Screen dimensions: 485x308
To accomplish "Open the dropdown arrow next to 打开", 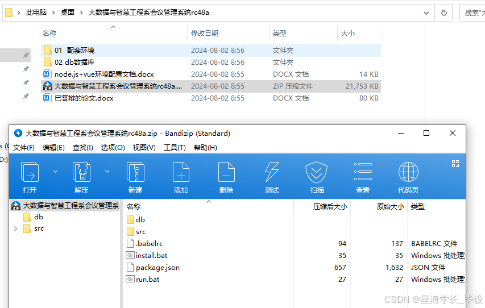I will [55, 171].
